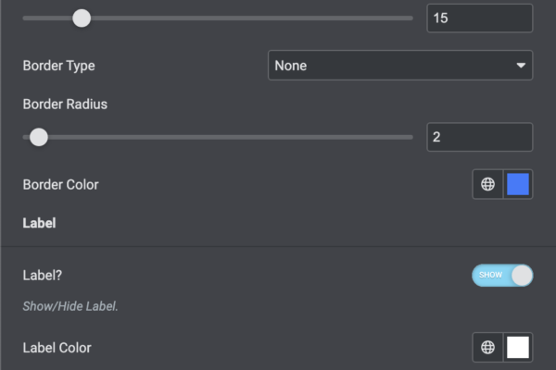Click the Border Radius label text
This screenshot has height=370, width=556.
(65, 105)
